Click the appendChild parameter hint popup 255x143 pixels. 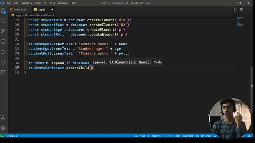[x=127, y=62]
